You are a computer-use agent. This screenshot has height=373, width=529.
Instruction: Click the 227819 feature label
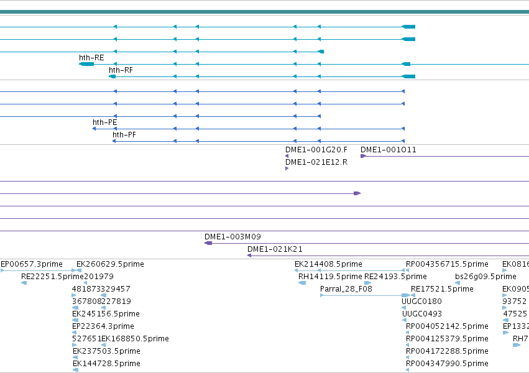point(116,302)
